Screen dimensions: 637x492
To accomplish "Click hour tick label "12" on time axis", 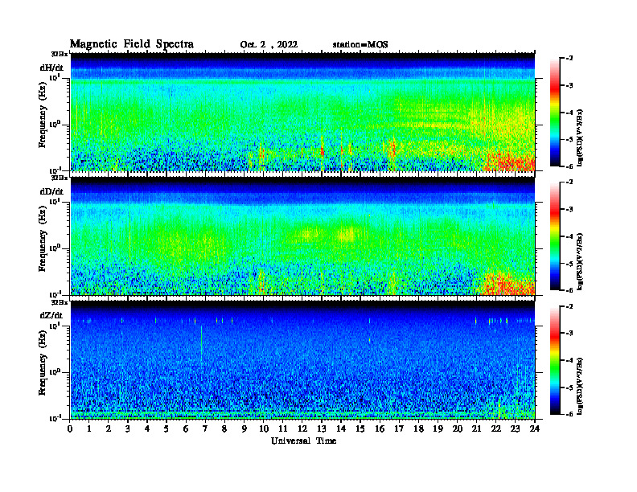I will [302, 429].
